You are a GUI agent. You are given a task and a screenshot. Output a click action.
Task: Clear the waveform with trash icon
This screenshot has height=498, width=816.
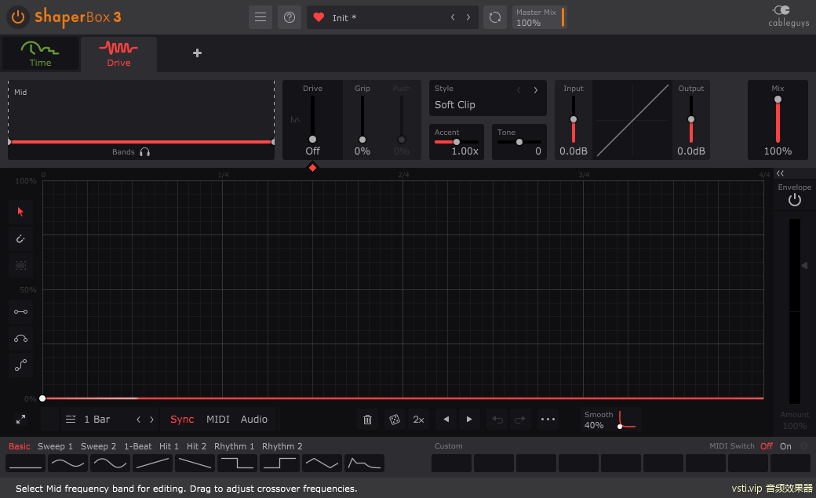(x=367, y=420)
